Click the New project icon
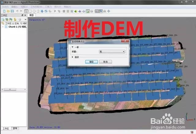This screenshot has width=196, height=134. click(x=4, y=11)
